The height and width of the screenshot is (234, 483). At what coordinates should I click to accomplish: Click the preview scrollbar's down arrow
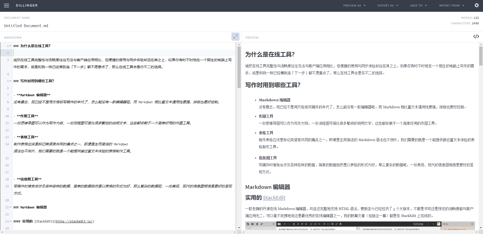[481, 228]
